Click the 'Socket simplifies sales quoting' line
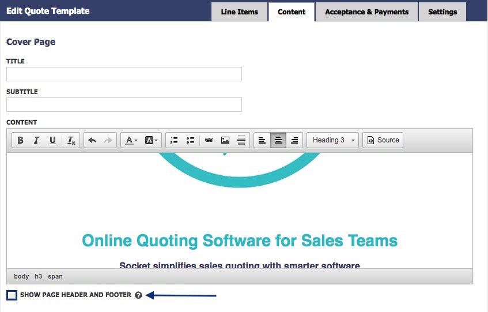This screenshot has height=312, width=488. [240, 265]
